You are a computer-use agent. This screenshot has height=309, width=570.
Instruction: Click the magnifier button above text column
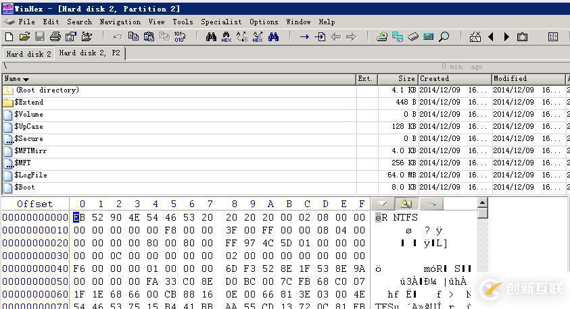(406, 204)
